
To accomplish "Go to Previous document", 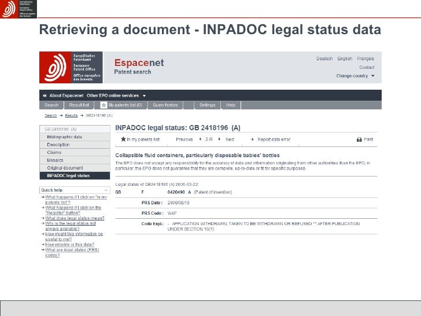I will click(184, 139).
